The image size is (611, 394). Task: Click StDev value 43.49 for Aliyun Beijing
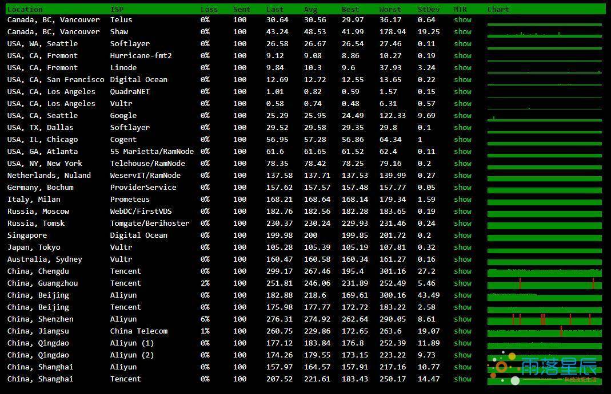click(429, 295)
